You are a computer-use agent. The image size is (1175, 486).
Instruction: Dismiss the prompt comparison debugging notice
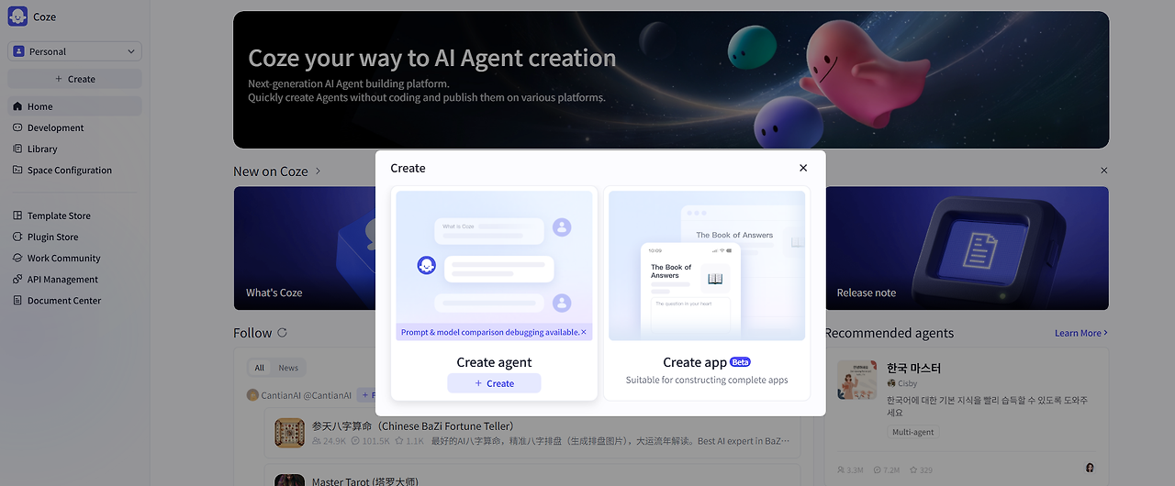click(584, 332)
